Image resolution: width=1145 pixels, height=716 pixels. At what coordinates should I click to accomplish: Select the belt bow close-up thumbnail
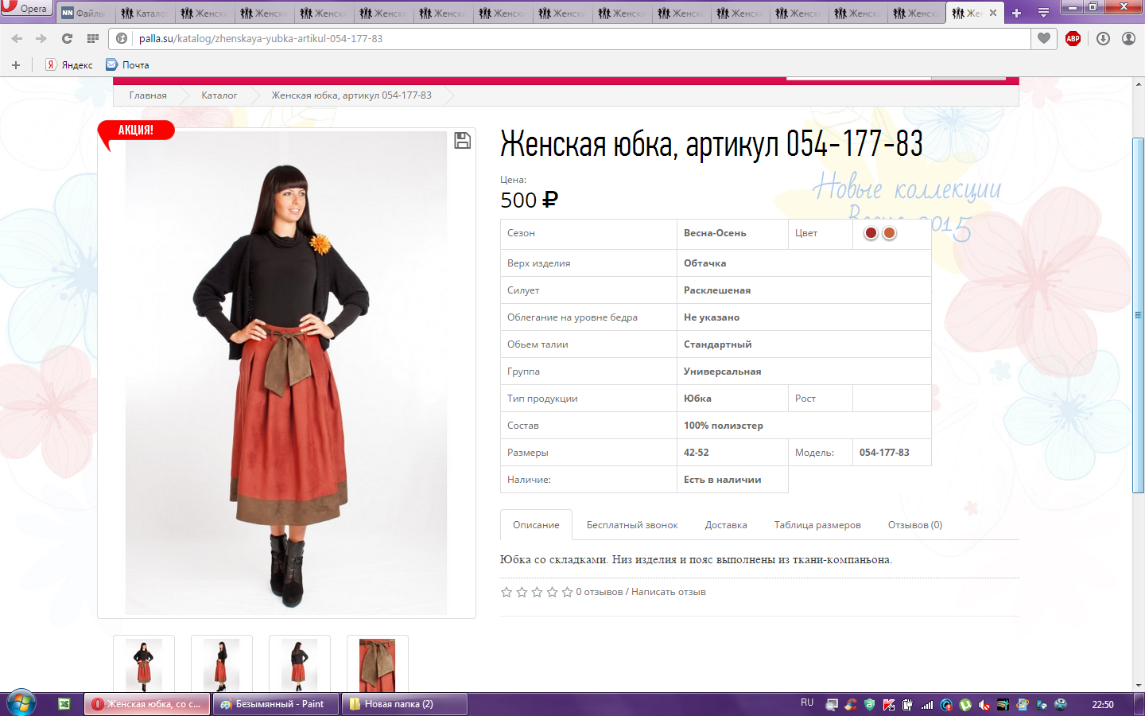click(x=378, y=665)
